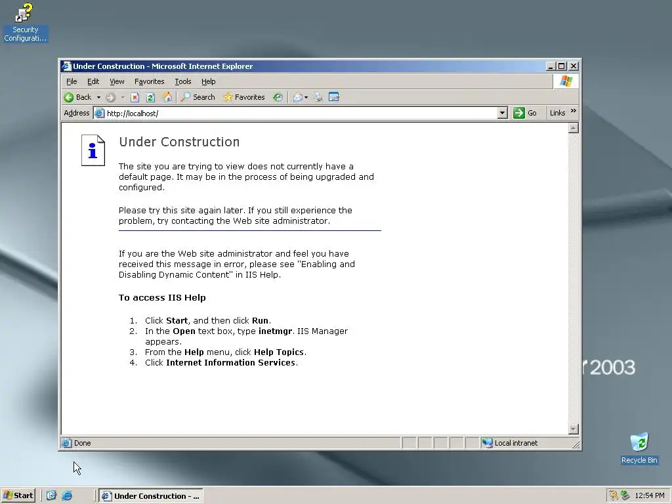Open the Help menu
Image resolution: width=672 pixels, height=504 pixels.
(208, 81)
